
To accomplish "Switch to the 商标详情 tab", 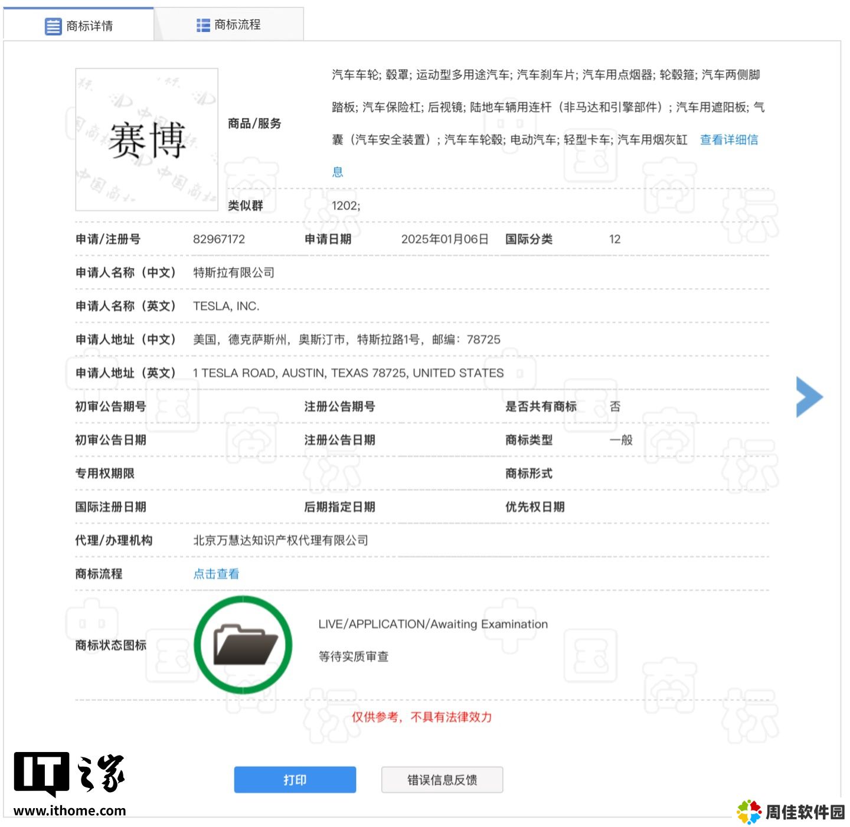I will click(x=79, y=25).
